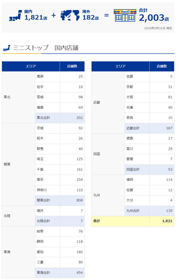Click the 東海合計 subtotal row
This screenshot has height=280, width=179.
tap(60, 273)
